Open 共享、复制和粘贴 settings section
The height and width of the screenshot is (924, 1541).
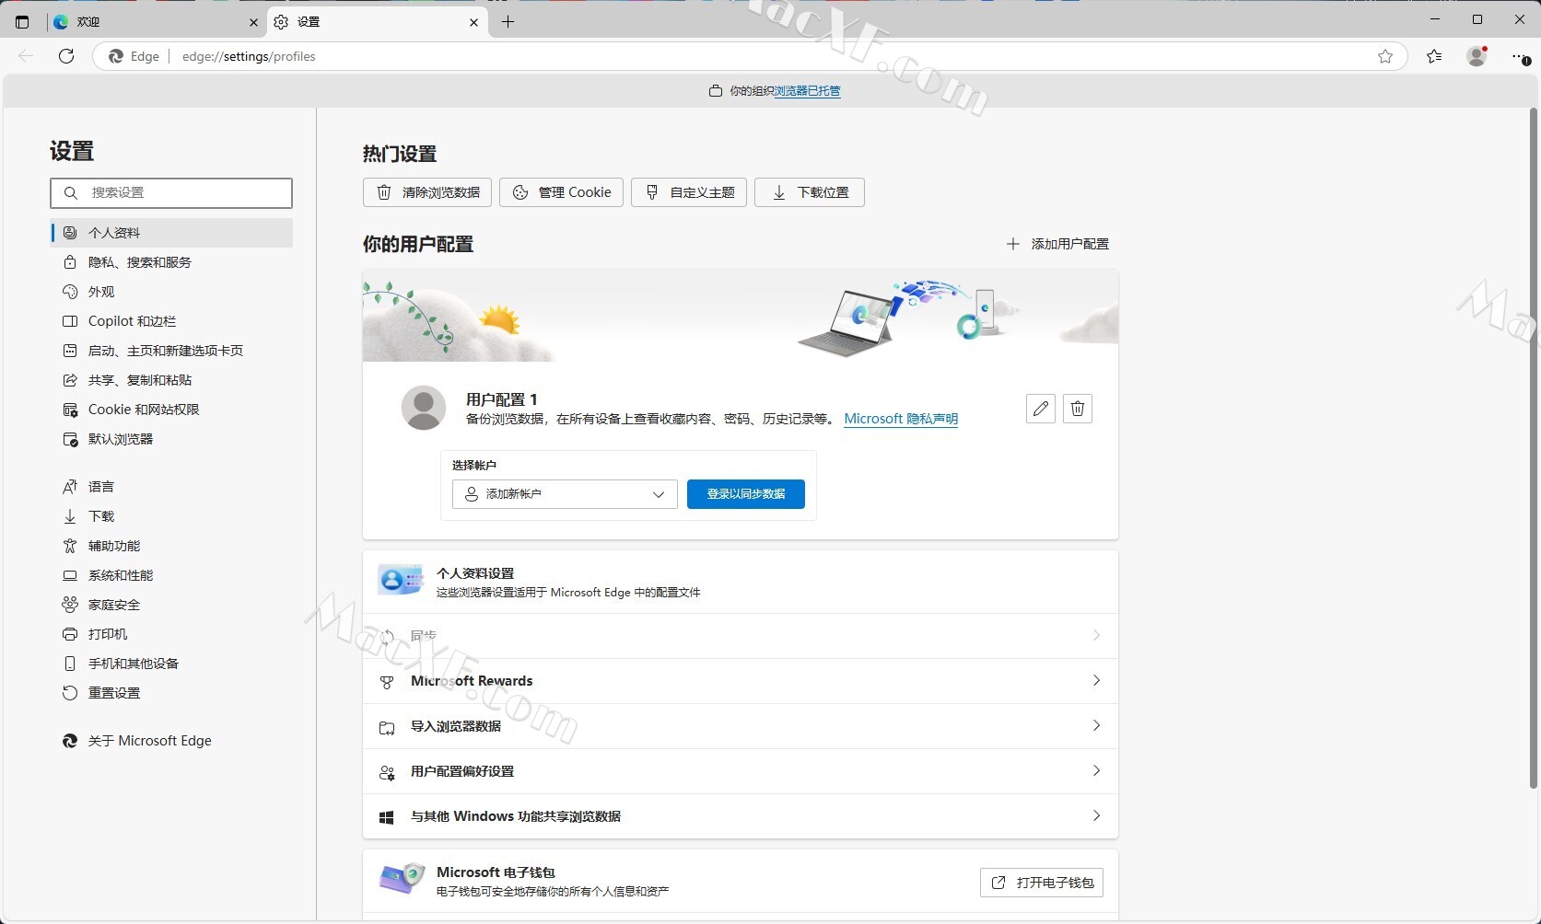point(172,380)
